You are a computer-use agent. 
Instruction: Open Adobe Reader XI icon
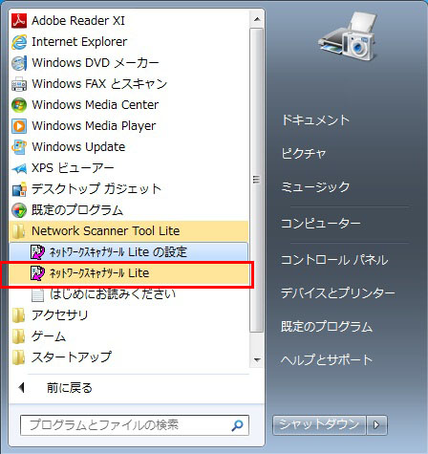tap(19, 21)
